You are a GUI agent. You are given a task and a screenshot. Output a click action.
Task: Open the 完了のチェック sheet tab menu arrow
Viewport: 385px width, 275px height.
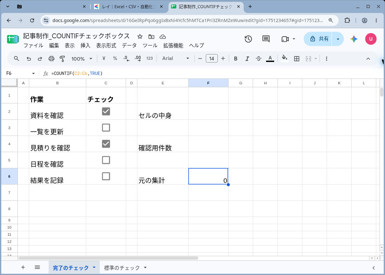(94, 268)
